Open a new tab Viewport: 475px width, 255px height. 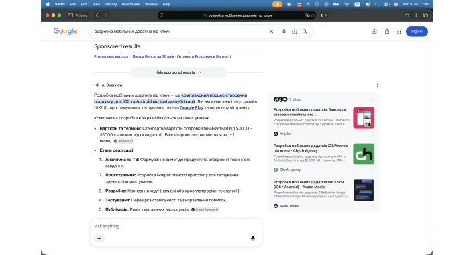tap(416, 15)
